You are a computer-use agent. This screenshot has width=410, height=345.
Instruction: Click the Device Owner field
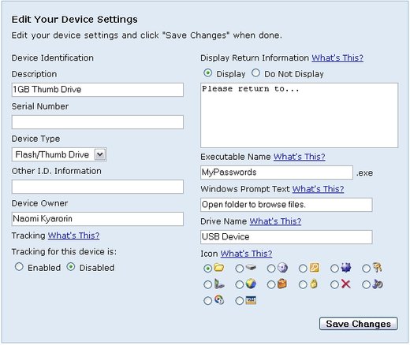point(98,219)
